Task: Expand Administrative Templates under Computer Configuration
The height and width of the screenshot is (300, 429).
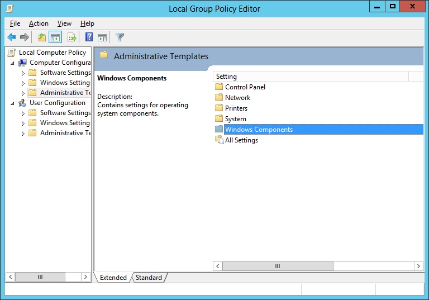Action: pos(23,93)
